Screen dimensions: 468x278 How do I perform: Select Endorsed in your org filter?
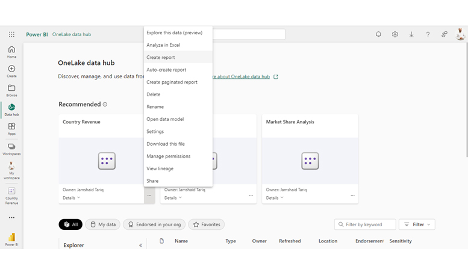pos(154,224)
